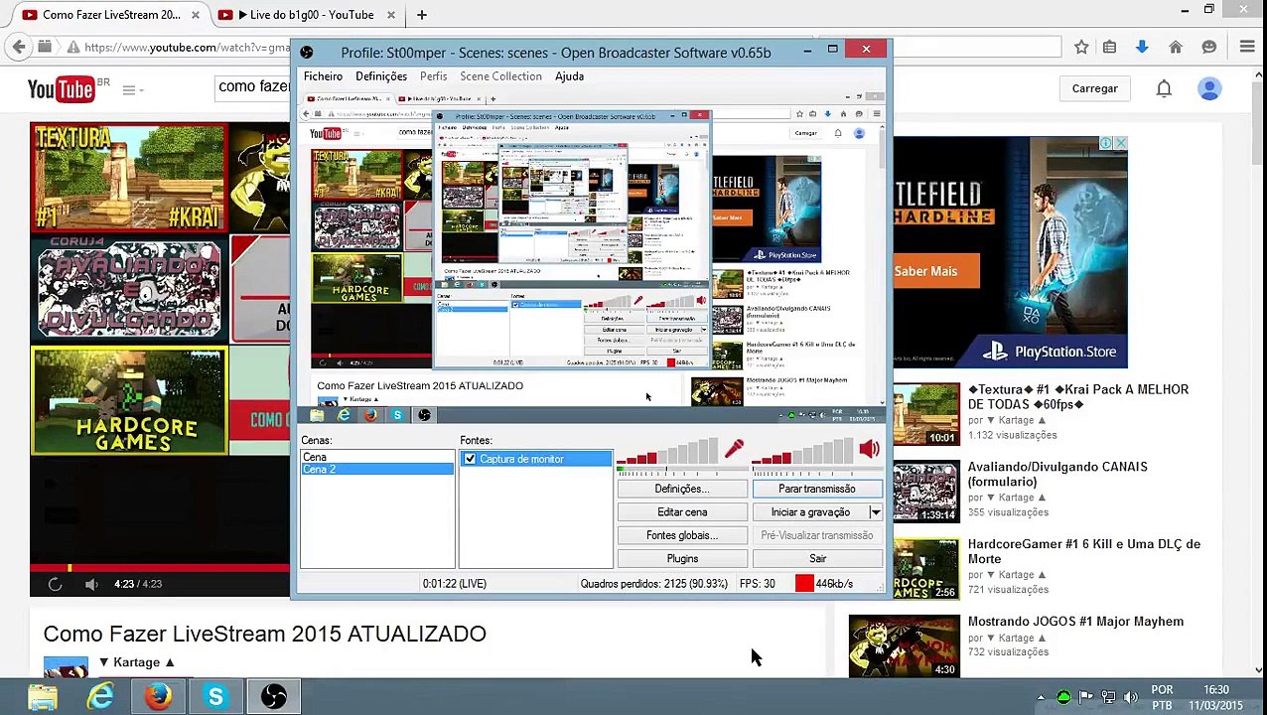Image resolution: width=1267 pixels, height=715 pixels.
Task: Click the 10:01 Textura video thumbnail
Action: point(925,414)
